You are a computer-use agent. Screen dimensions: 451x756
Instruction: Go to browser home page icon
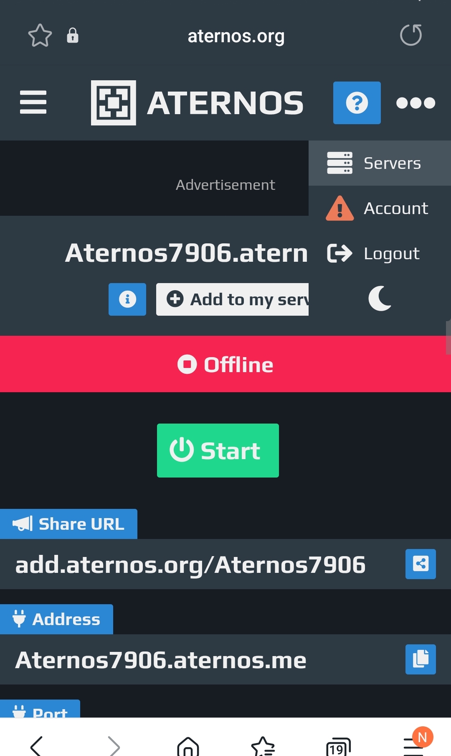tap(188, 746)
